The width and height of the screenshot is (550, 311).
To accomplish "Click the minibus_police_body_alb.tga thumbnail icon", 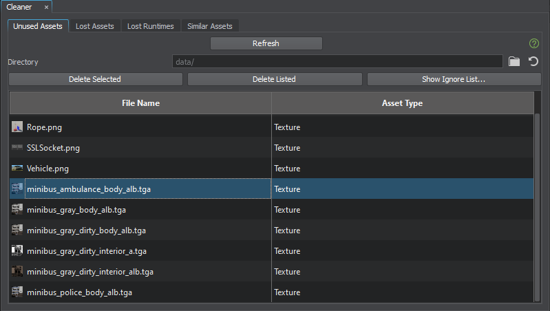I will 17,292.
